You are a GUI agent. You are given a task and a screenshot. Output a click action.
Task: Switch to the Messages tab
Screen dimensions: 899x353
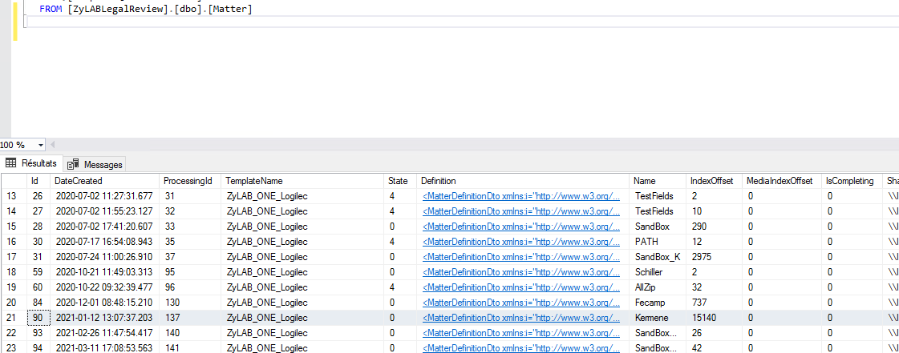[x=94, y=164]
